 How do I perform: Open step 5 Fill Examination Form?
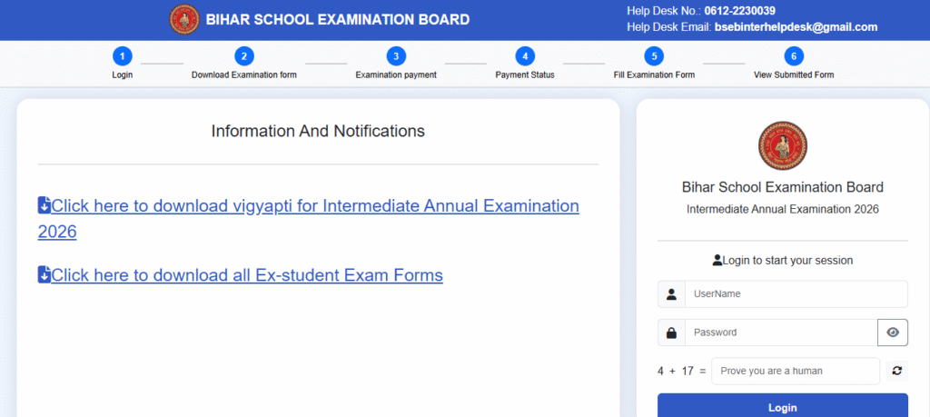point(654,56)
